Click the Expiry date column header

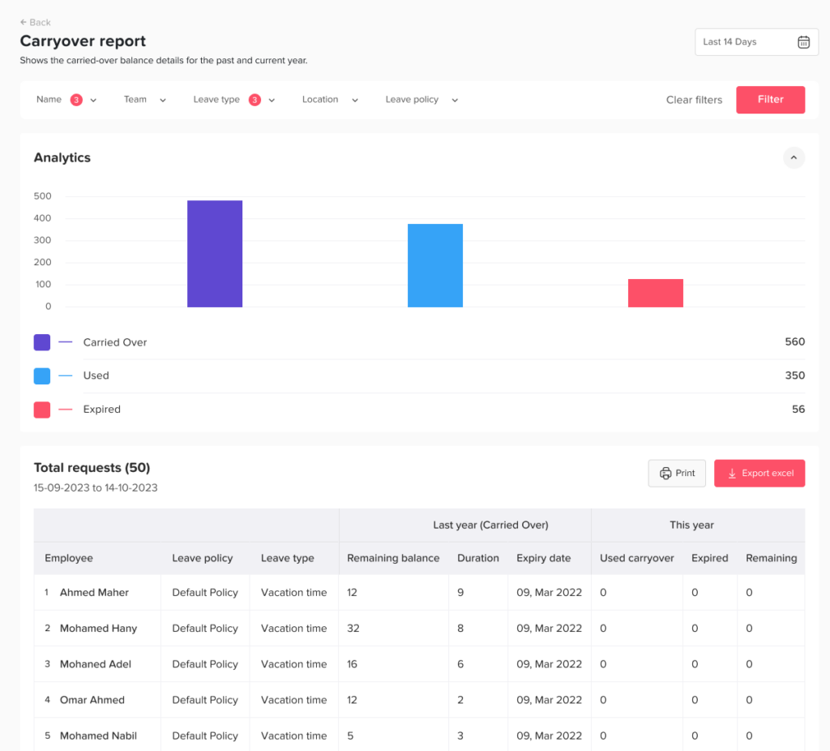543,558
